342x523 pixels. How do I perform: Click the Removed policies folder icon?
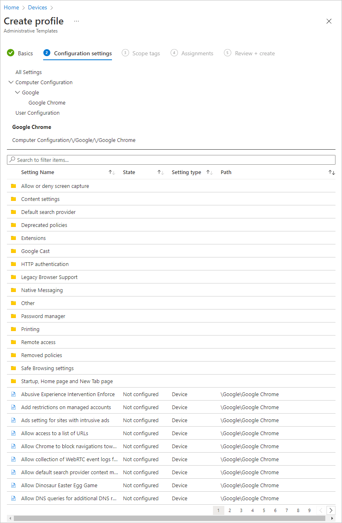click(13, 355)
